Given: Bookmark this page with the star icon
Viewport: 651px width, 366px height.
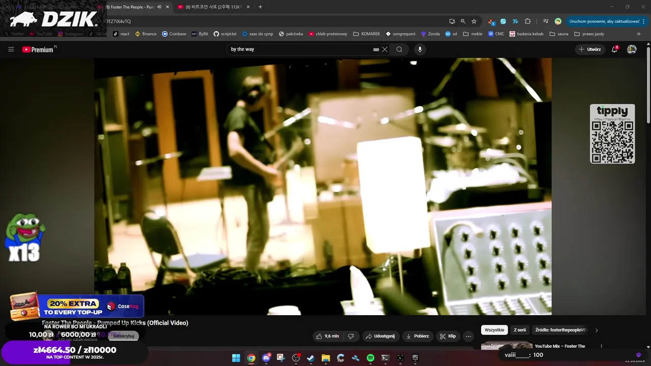Looking at the screenshot, I should [474, 21].
